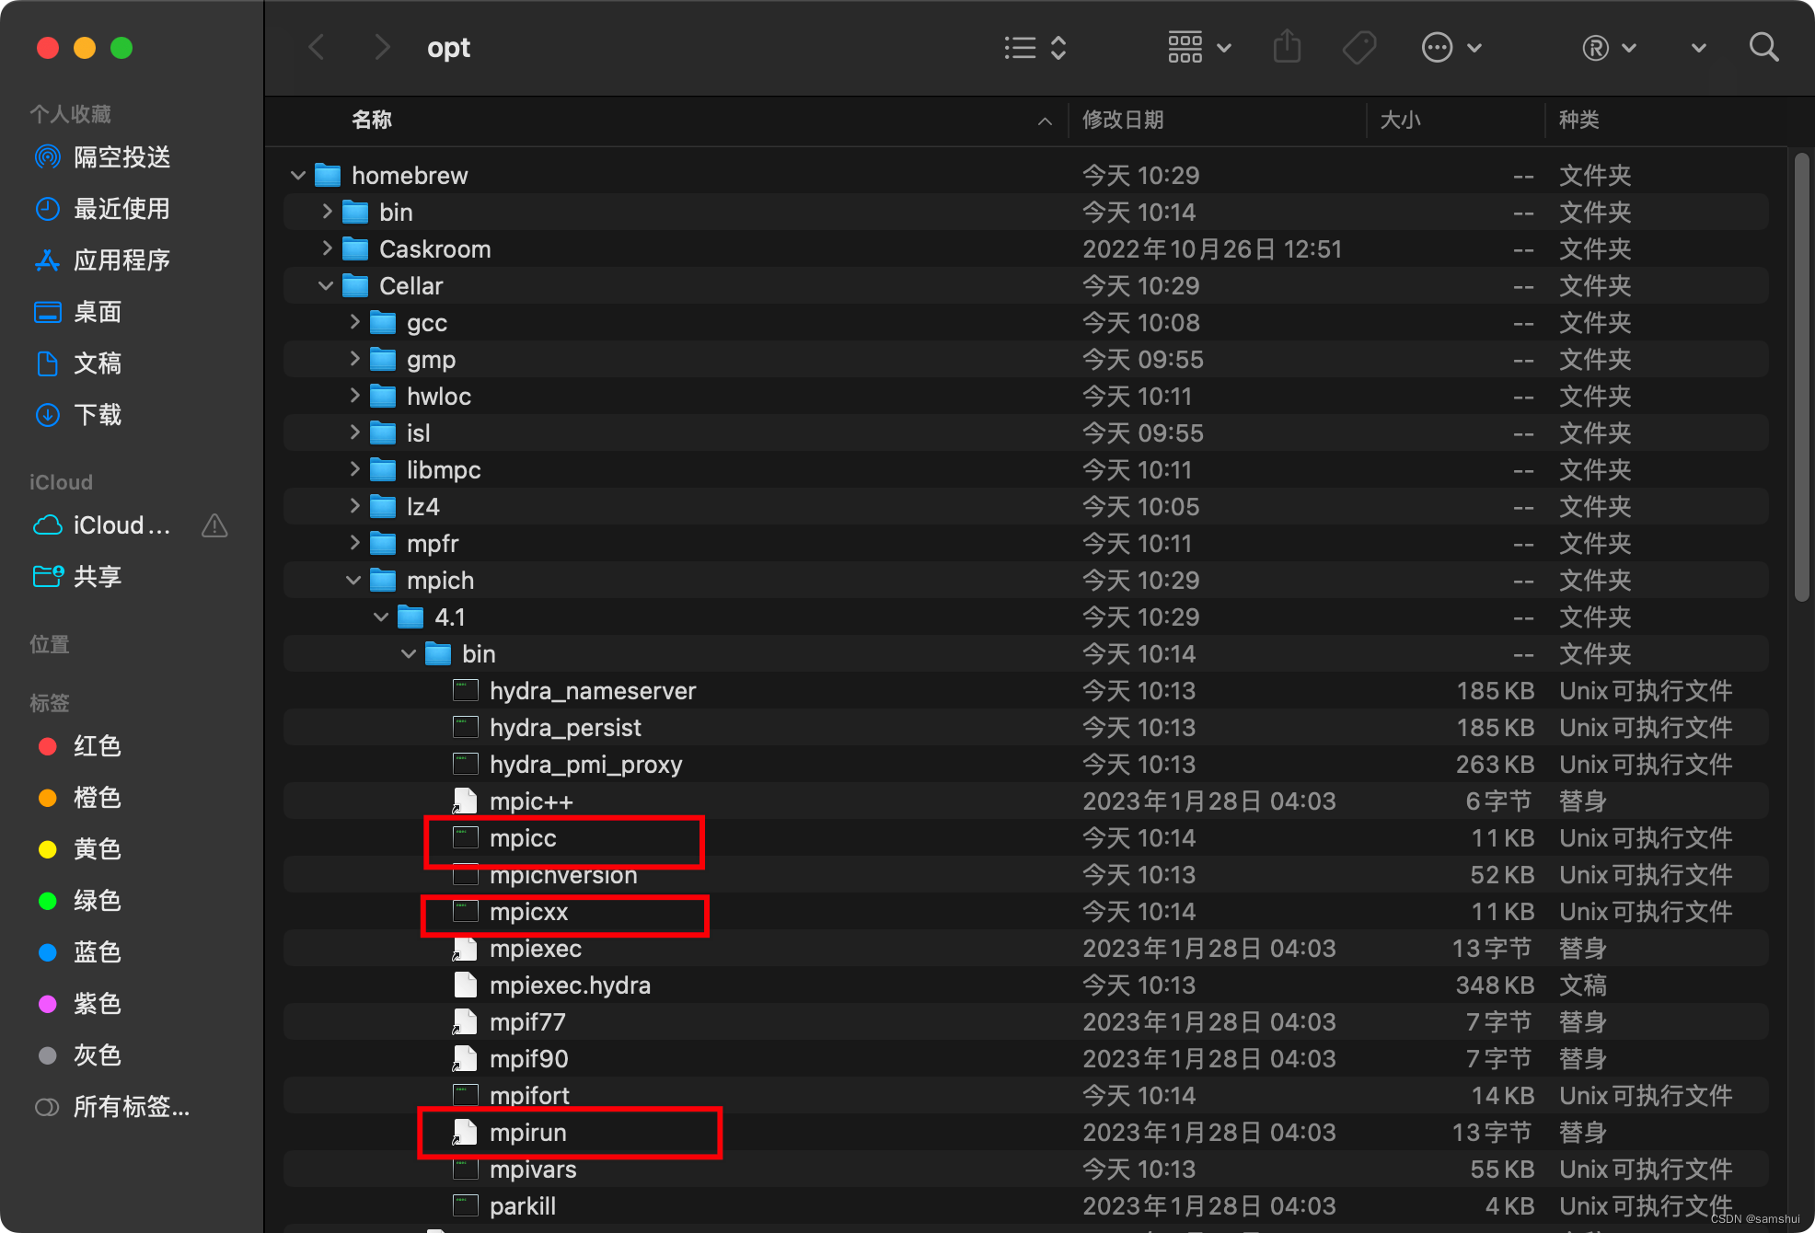Select the mpicc executable file
Image resolution: width=1815 pixels, height=1233 pixels.
coord(523,838)
